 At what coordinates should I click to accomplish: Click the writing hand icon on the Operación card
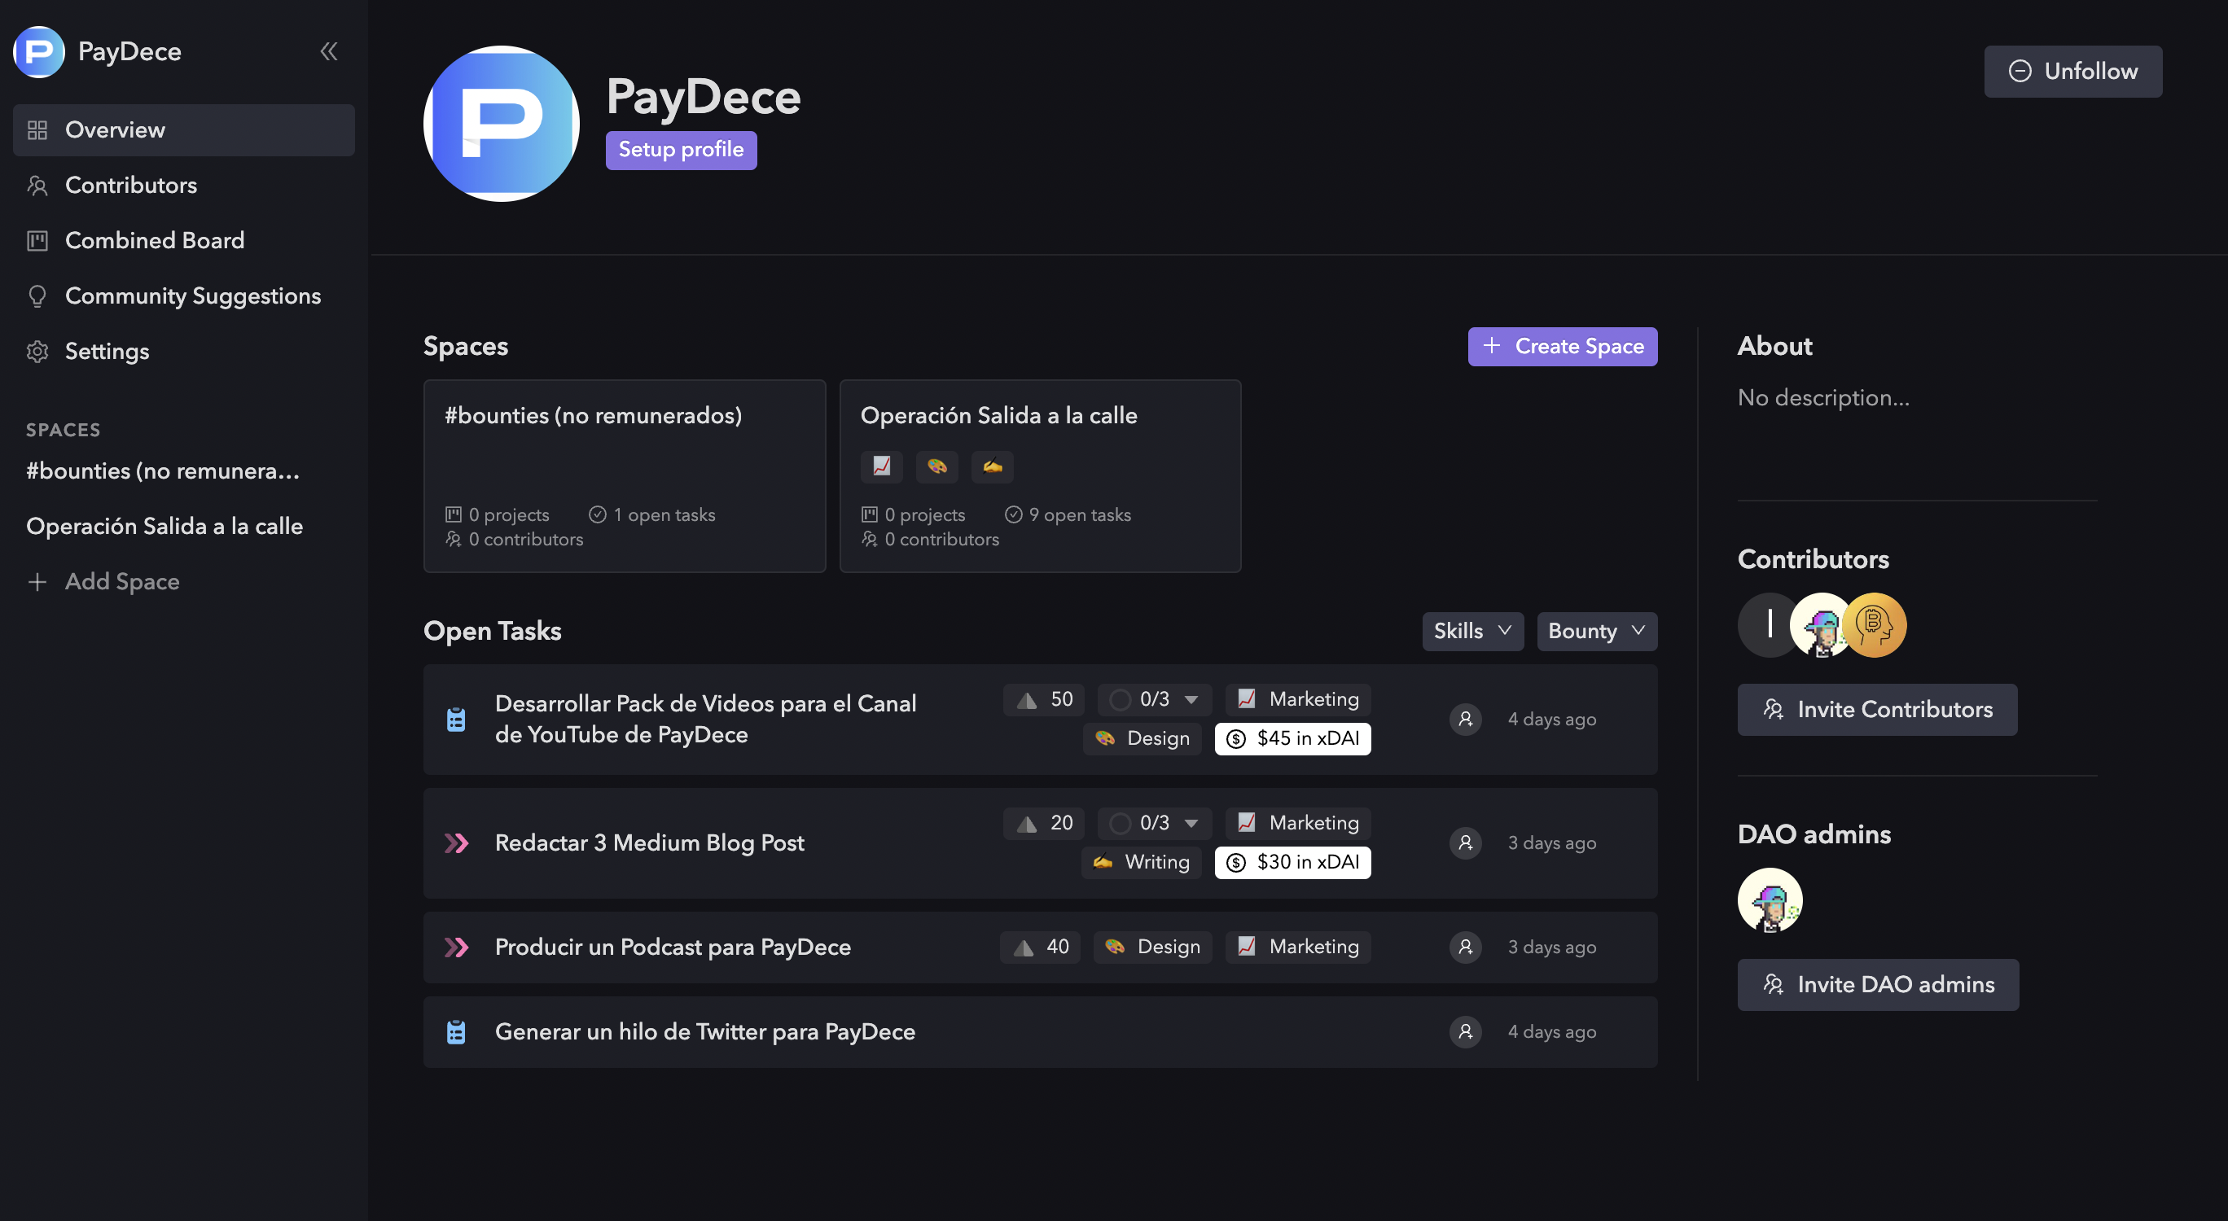click(x=992, y=466)
